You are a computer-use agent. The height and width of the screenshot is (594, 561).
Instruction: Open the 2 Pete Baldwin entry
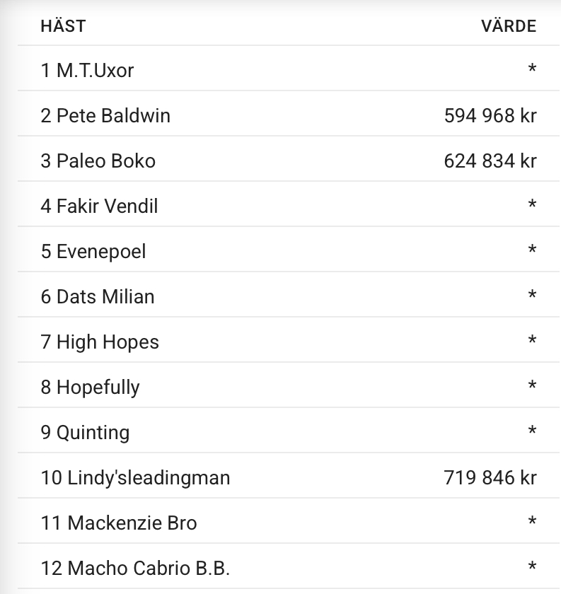pyautogui.click(x=105, y=115)
